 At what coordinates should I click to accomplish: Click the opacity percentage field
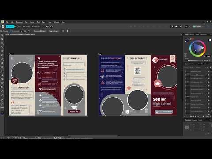click(x=206, y=61)
